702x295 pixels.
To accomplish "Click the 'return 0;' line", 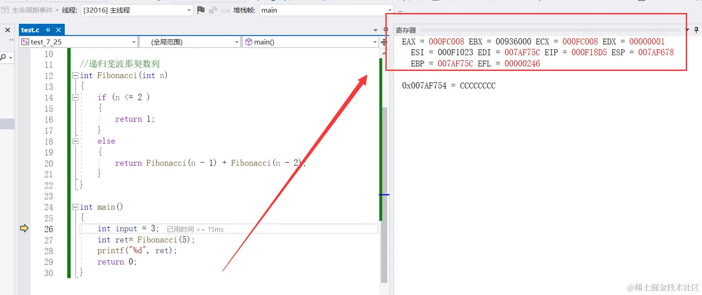I will [x=117, y=262].
